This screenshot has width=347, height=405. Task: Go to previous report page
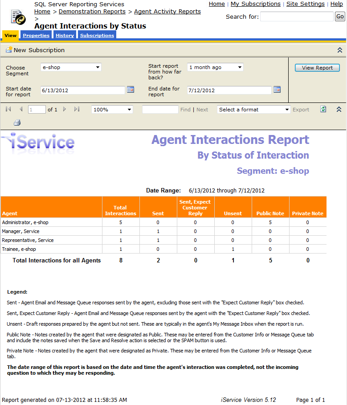(x=21, y=109)
